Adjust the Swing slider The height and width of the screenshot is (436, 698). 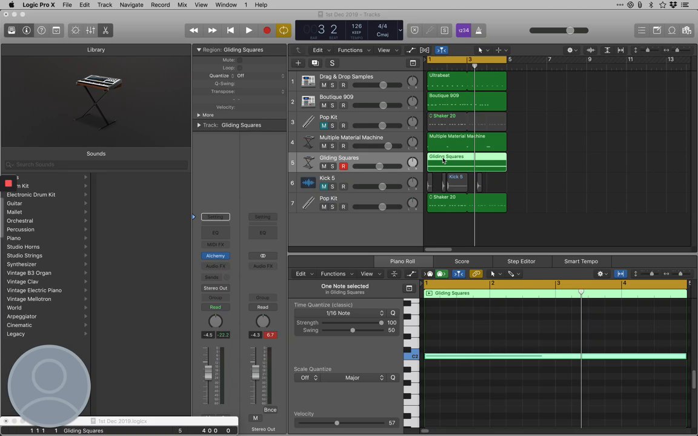click(353, 330)
